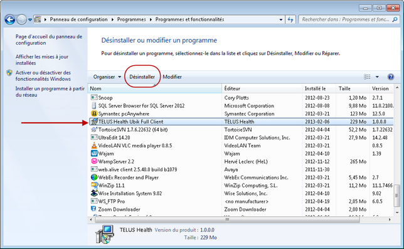Click the Windows features shield icon

pyautogui.click(x=9, y=73)
